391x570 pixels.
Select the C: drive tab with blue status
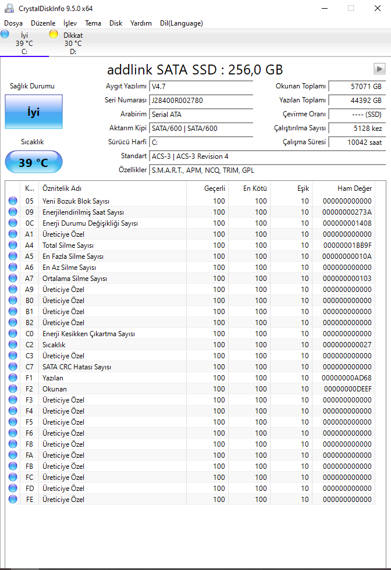24,43
